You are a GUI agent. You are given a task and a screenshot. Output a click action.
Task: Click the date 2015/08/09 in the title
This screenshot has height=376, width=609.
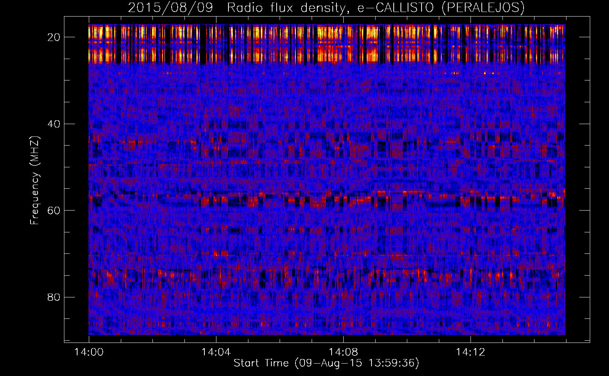coord(171,8)
